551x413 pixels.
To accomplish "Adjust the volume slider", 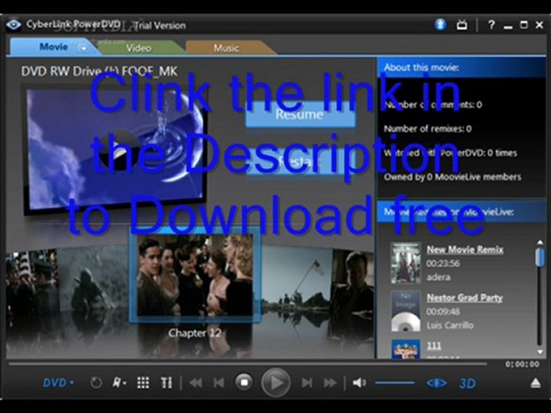I will 395,383.
